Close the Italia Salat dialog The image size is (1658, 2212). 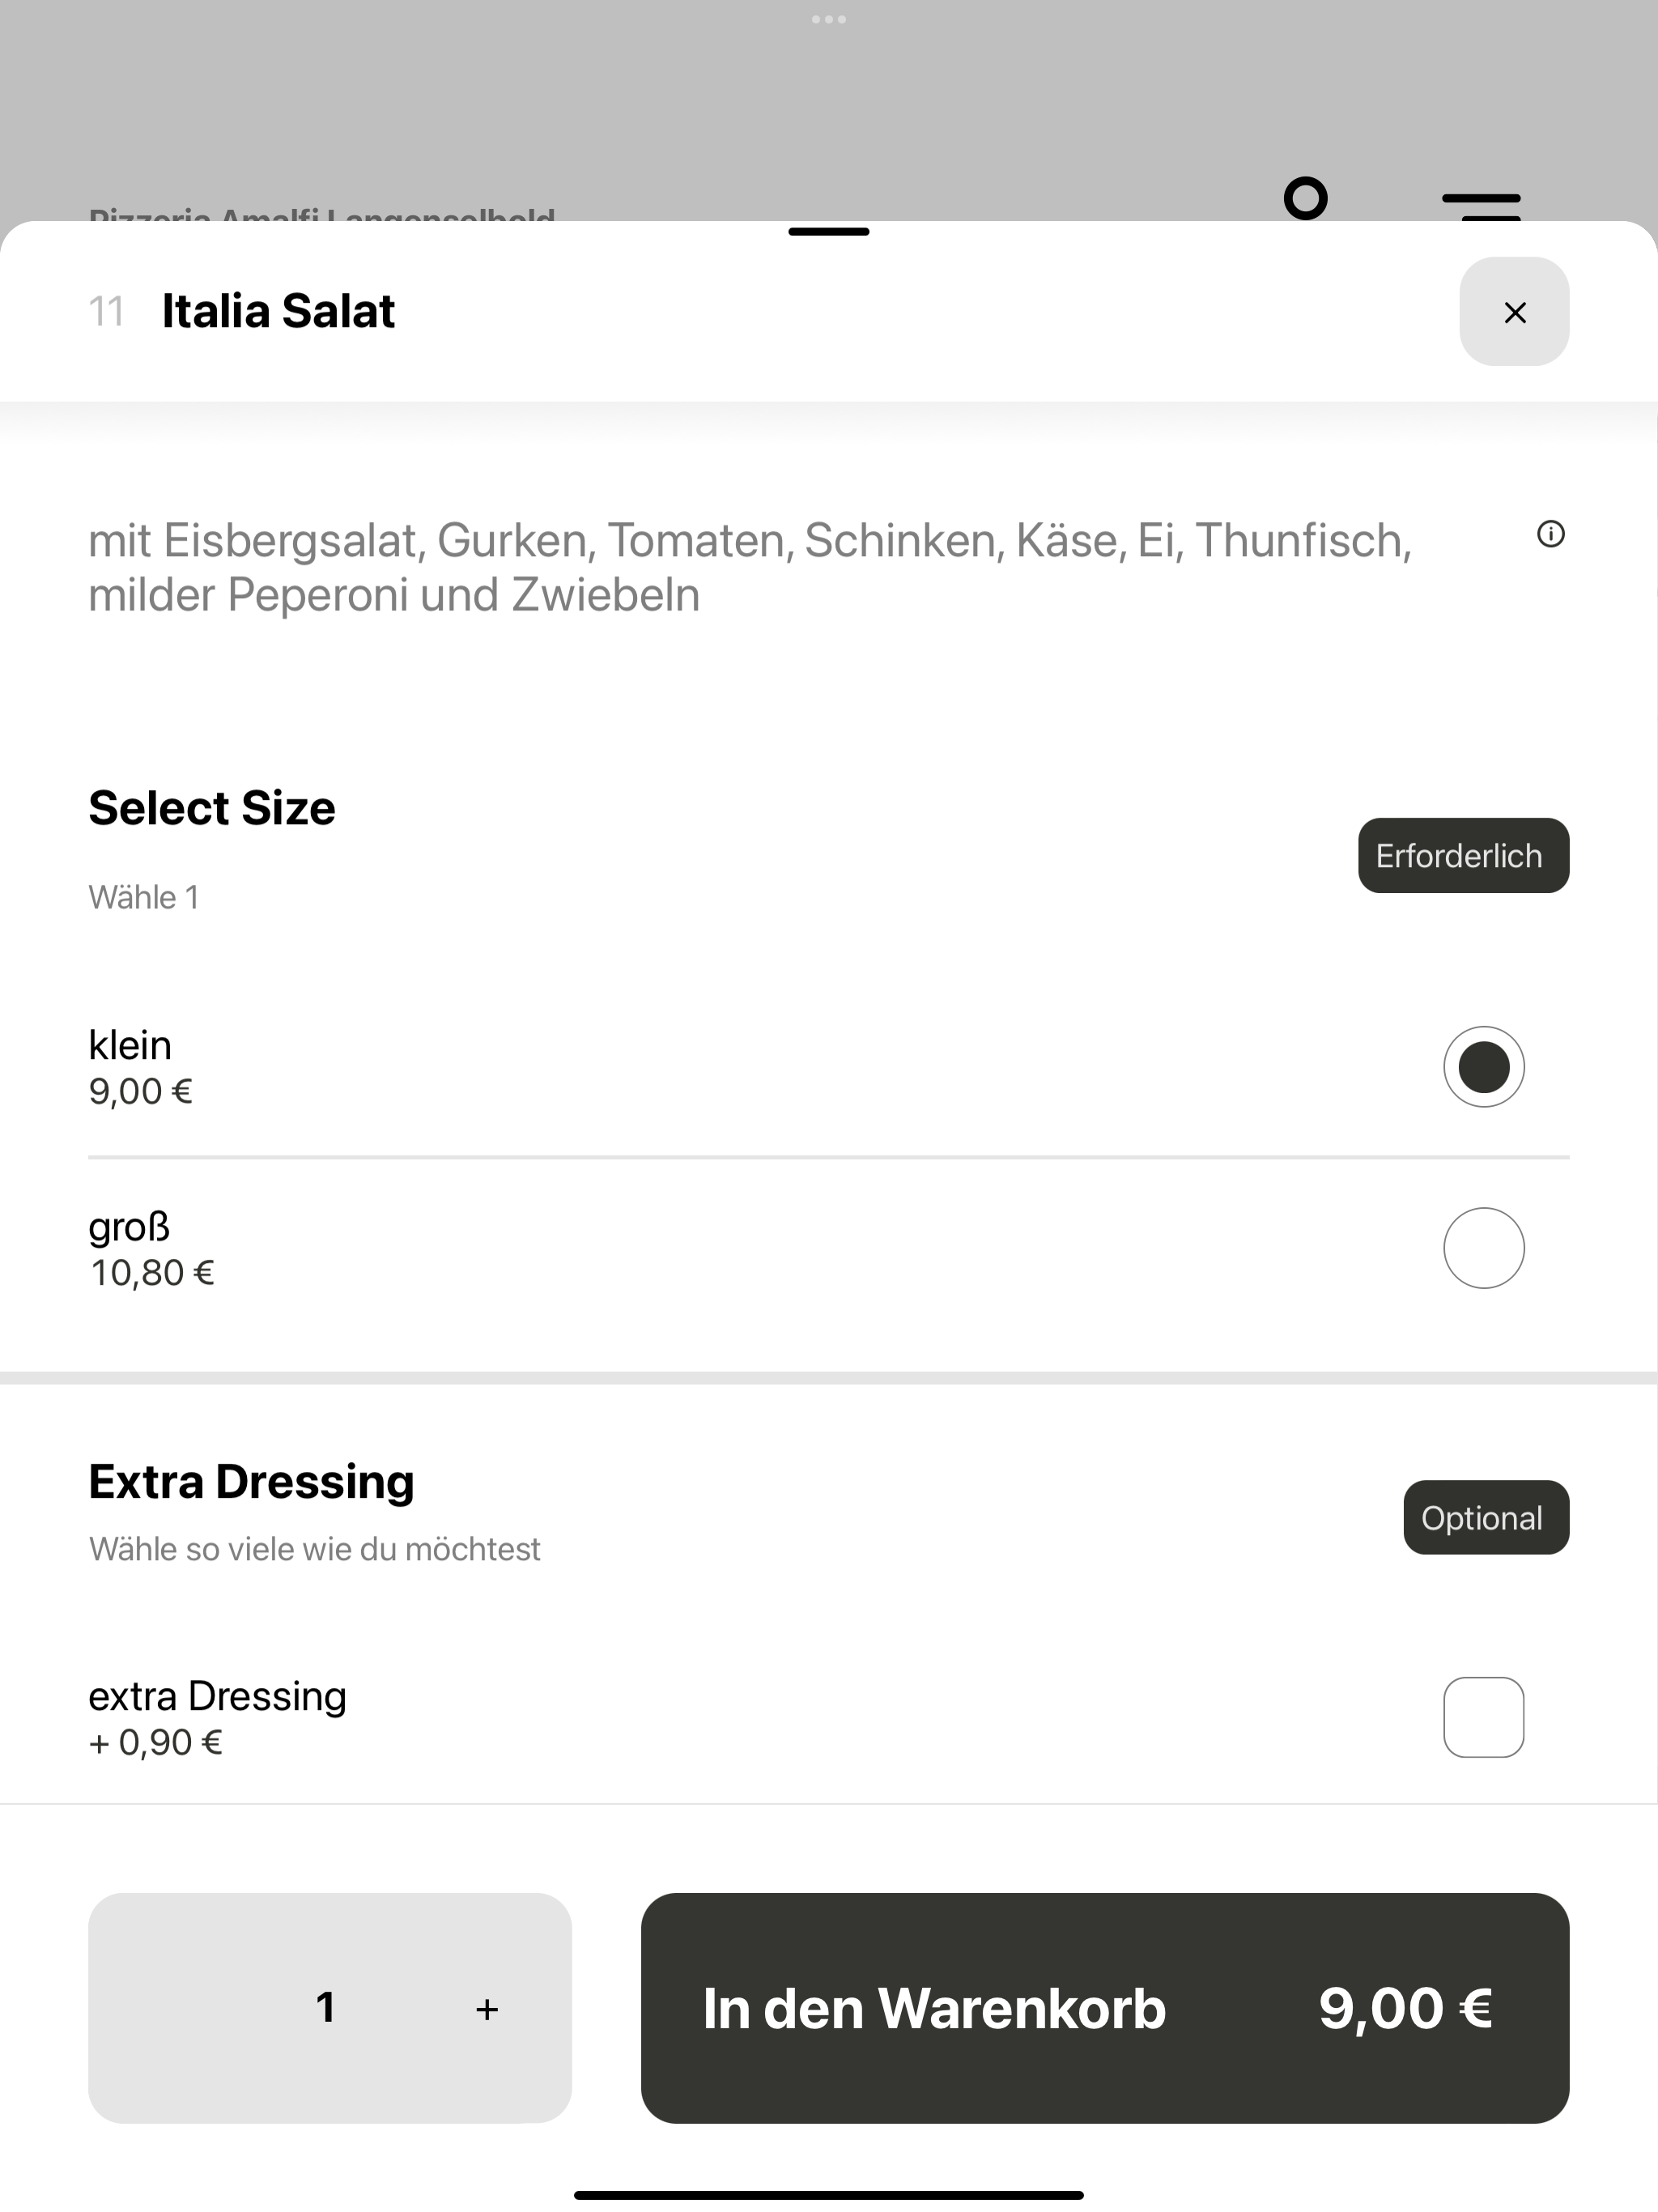1514,312
